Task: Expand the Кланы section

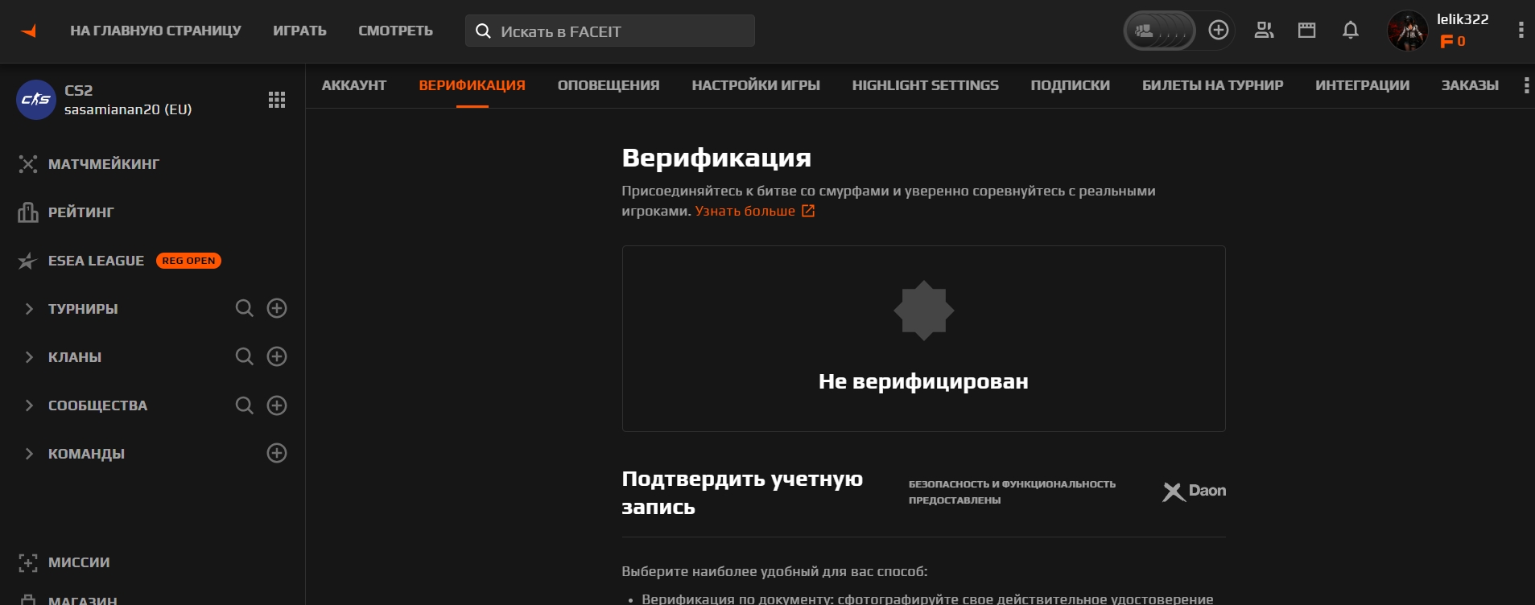Action: pos(29,357)
